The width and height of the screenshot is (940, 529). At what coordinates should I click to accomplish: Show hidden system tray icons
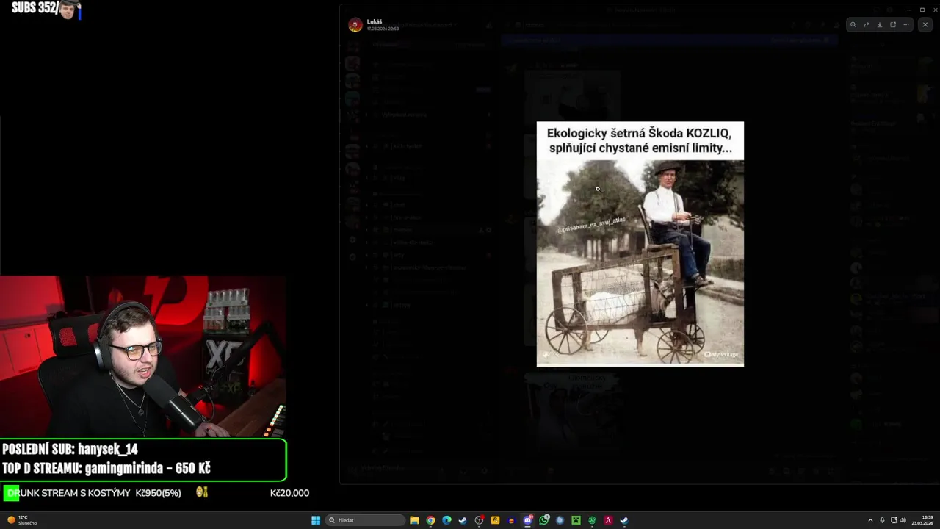tap(870, 520)
